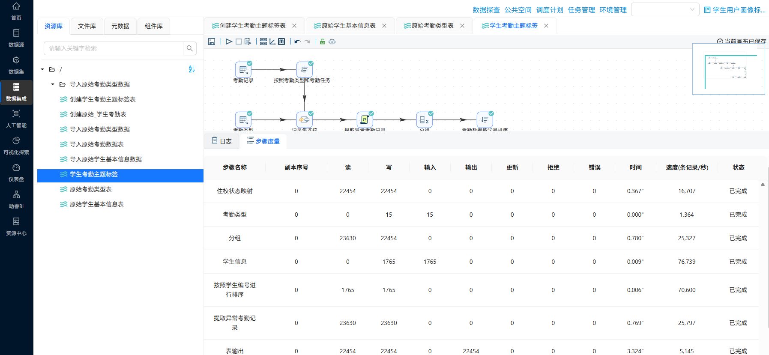The image size is (769, 355).
Task: Switch to the 组件库 tab
Action: (154, 26)
